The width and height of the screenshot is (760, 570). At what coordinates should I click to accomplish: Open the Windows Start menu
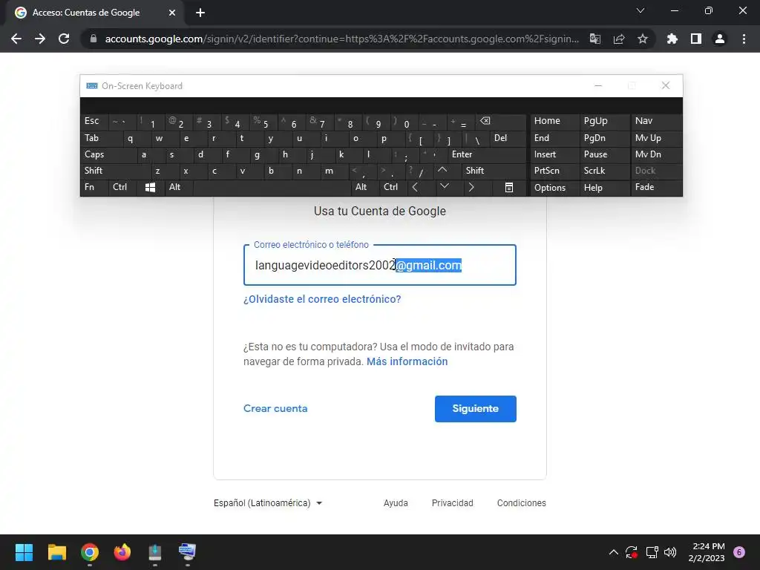[24, 552]
